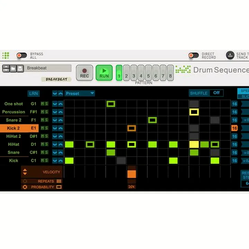Change Kick lane step count 16
The height and width of the screenshot is (249, 249).
tap(234, 161)
